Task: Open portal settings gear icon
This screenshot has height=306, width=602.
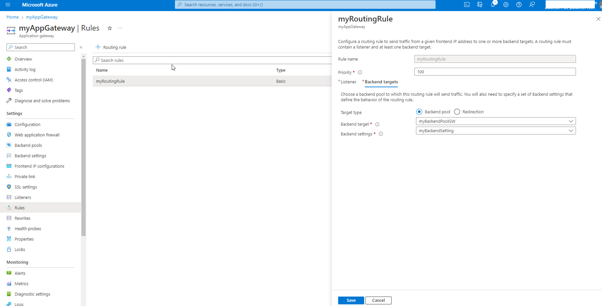Action: click(506, 5)
